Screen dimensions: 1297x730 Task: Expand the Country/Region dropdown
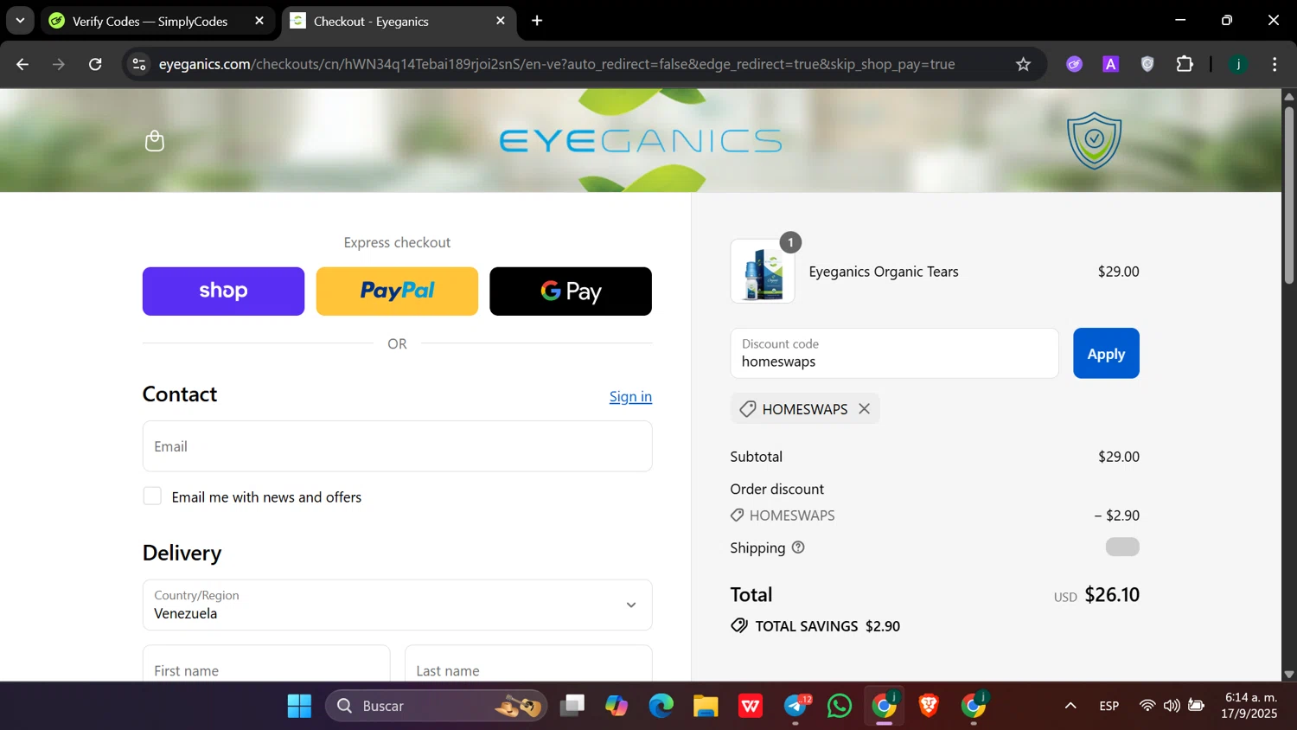(x=398, y=605)
